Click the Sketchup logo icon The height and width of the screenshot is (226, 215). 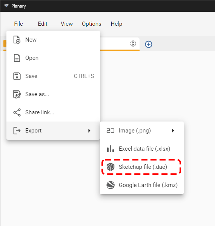pyautogui.click(x=111, y=167)
